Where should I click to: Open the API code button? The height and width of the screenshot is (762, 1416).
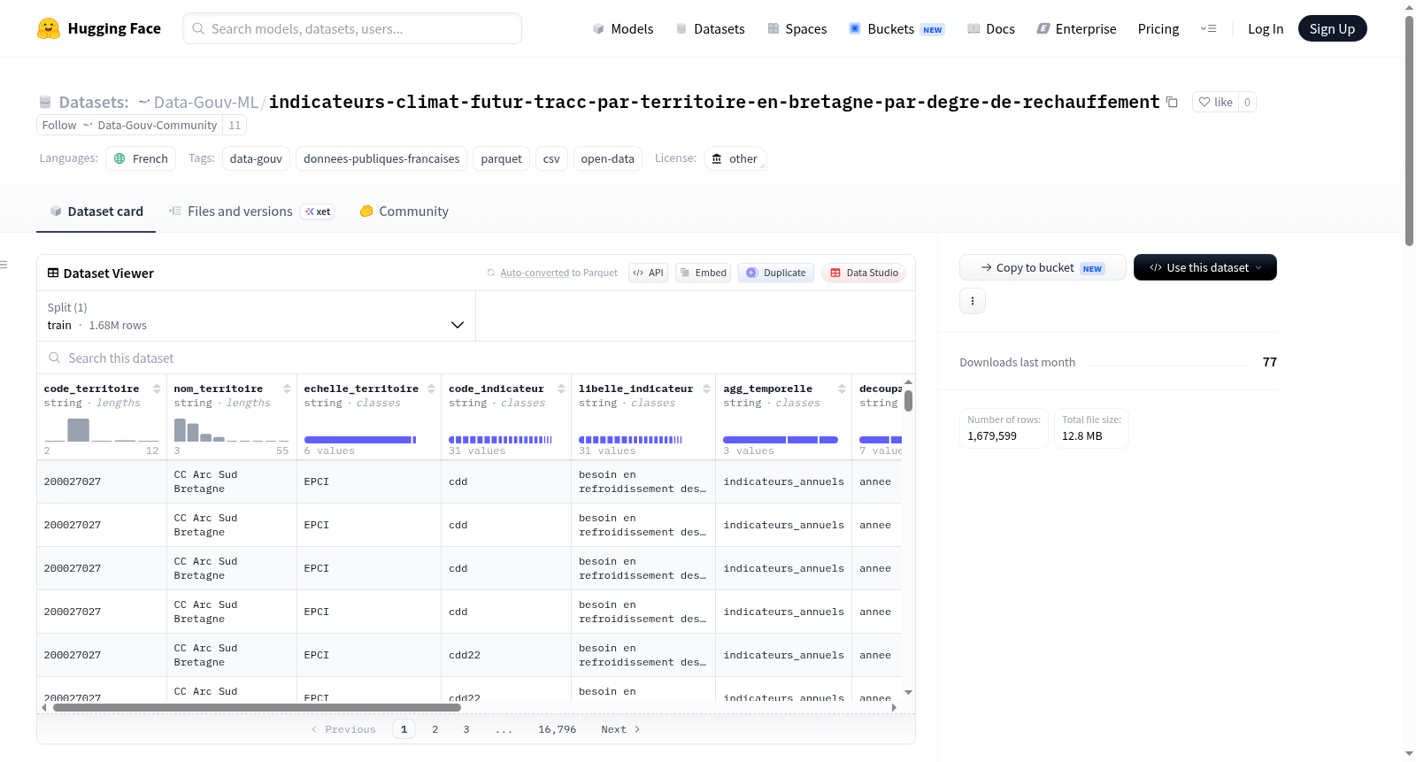(648, 273)
